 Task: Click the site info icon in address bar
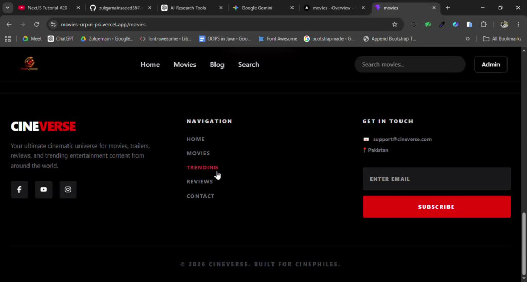click(x=52, y=25)
